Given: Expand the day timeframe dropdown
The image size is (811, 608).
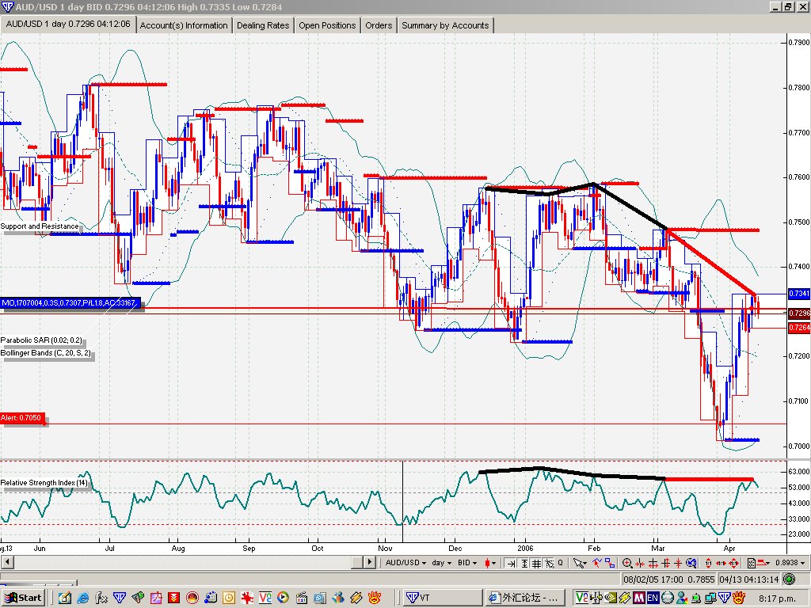Looking at the screenshot, I should pyautogui.click(x=441, y=562).
